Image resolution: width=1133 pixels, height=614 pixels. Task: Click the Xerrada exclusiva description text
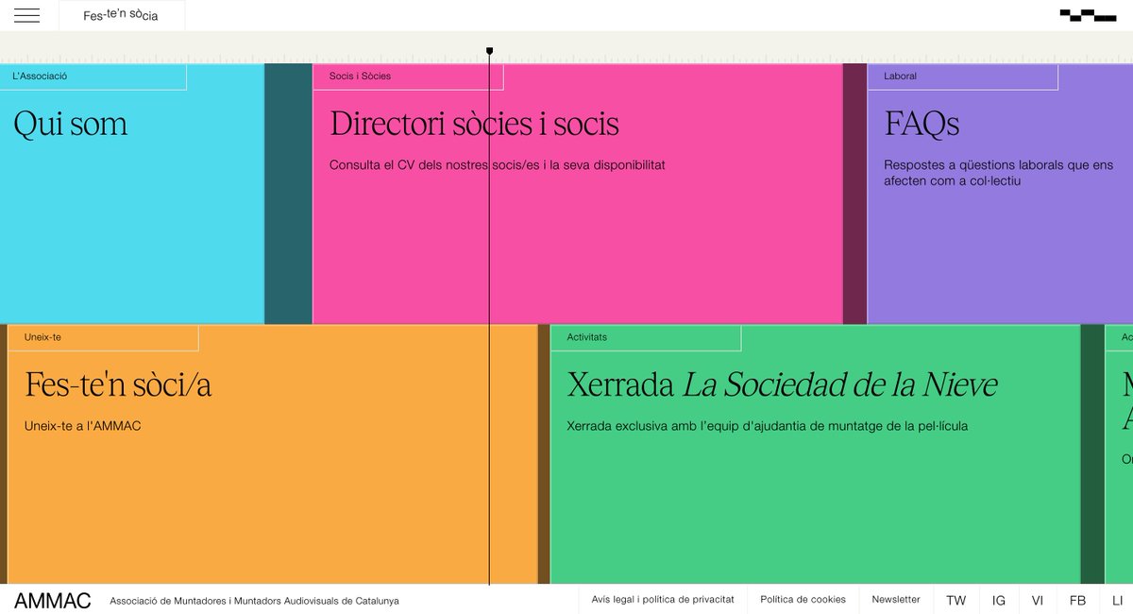768,426
